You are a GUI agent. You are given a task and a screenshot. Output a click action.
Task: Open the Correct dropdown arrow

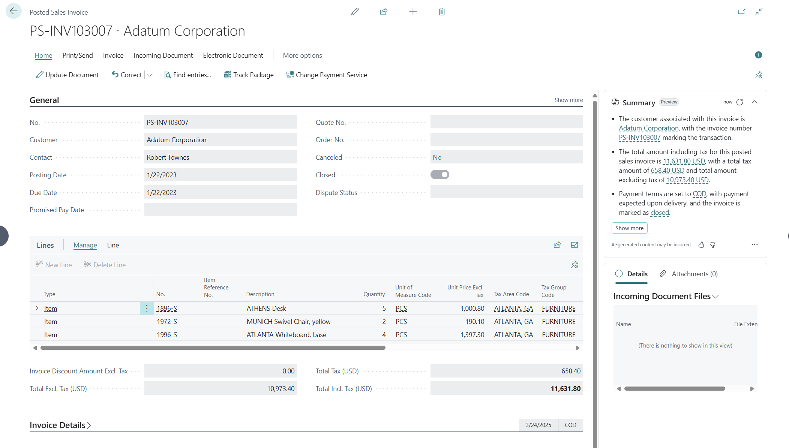pos(150,75)
